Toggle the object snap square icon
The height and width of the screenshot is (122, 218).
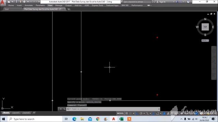pyautogui.click(x=157, y=114)
